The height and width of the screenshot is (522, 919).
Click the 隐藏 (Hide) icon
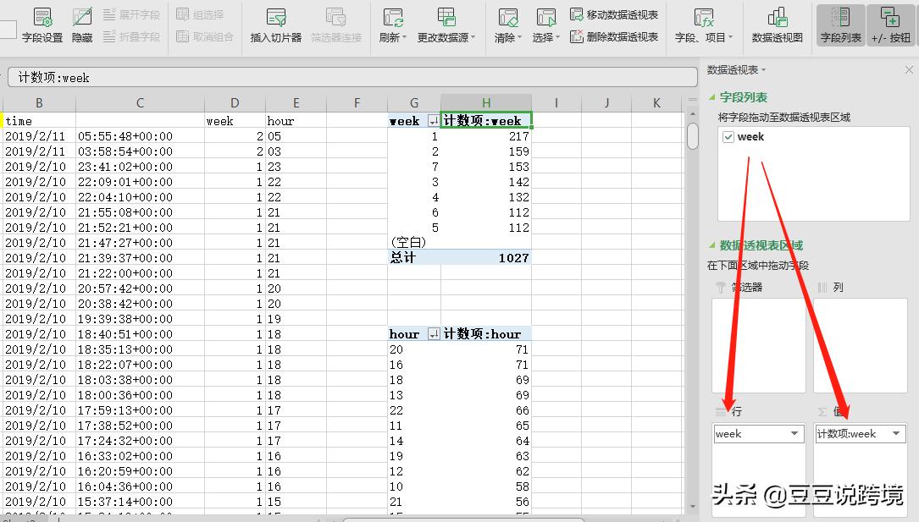coord(82,25)
